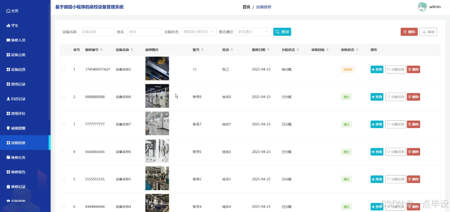The height and width of the screenshot is (212, 450).
Task: Open fault image thumbnail for 设备名称7
Action: tap(157, 123)
